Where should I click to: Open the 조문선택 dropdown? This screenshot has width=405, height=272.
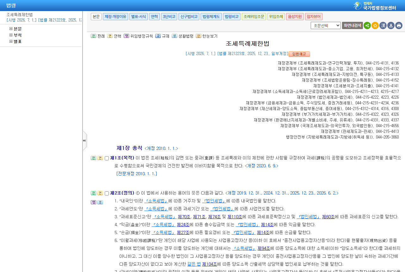(326, 26)
